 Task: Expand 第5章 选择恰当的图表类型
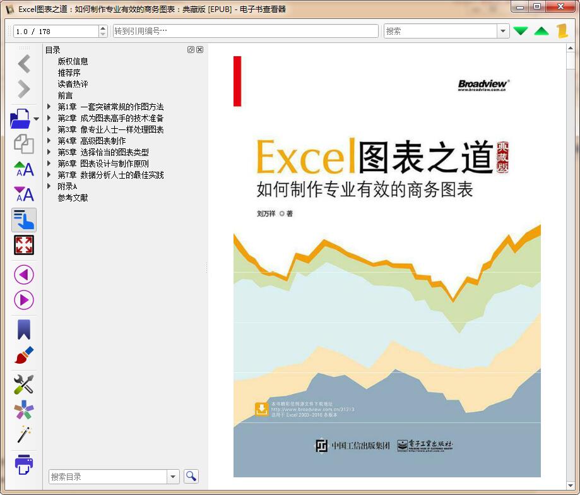(x=49, y=152)
